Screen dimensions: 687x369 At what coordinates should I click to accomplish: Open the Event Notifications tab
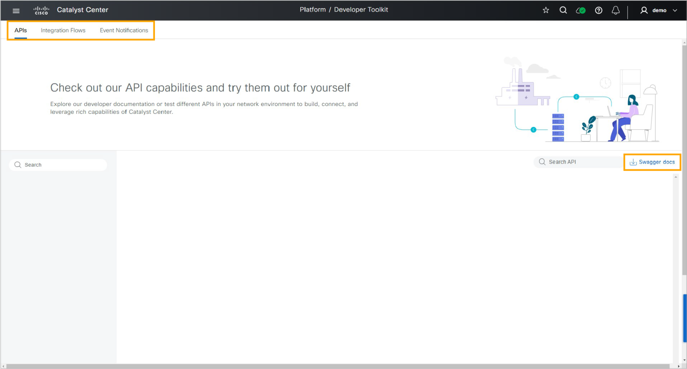pyautogui.click(x=124, y=30)
